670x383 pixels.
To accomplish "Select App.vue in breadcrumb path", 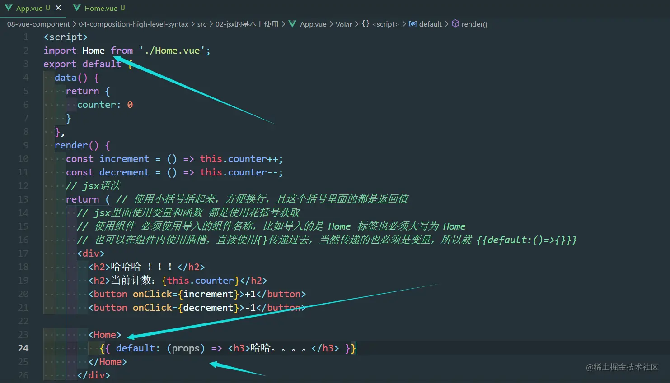I will point(313,24).
